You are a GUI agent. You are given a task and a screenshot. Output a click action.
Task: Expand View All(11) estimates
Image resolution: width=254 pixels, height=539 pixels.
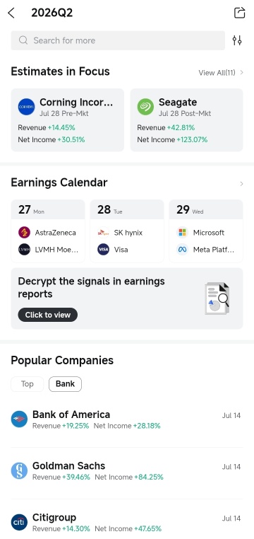coord(221,73)
